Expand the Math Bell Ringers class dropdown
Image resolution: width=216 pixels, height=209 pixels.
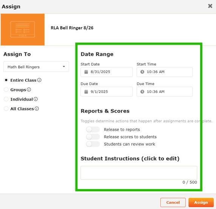(x=36, y=67)
